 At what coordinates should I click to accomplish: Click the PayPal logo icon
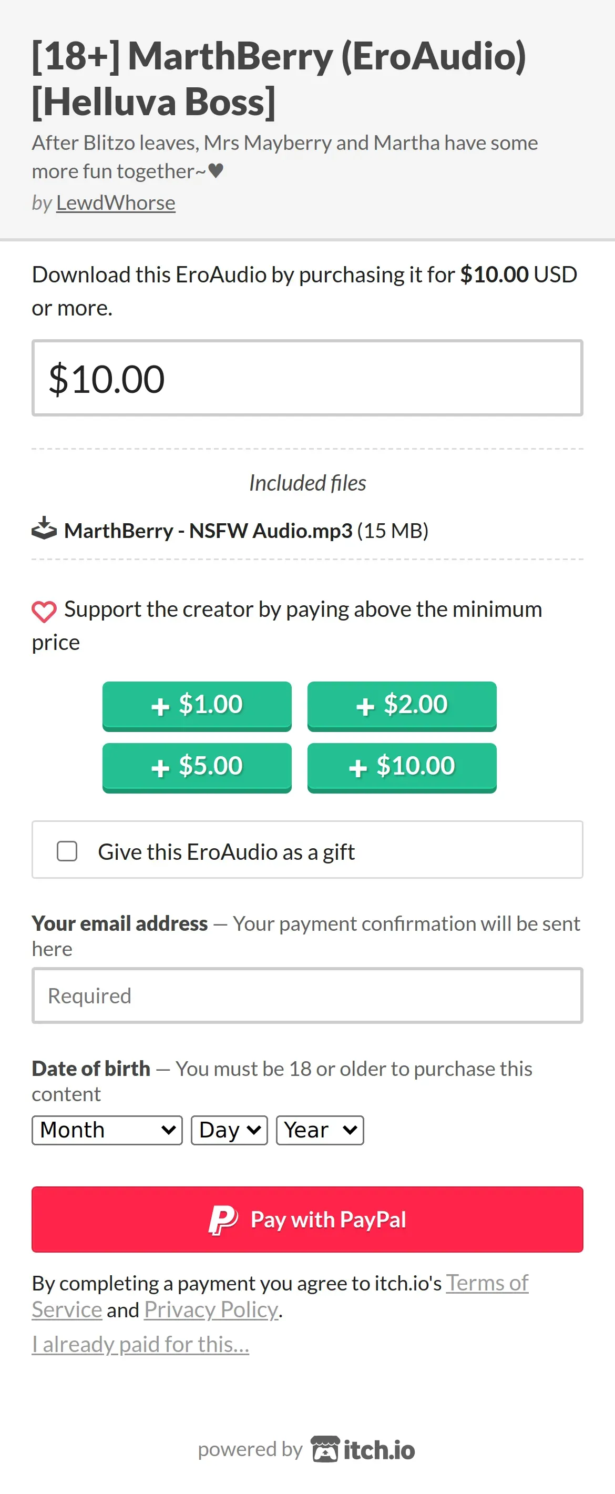(x=223, y=1219)
